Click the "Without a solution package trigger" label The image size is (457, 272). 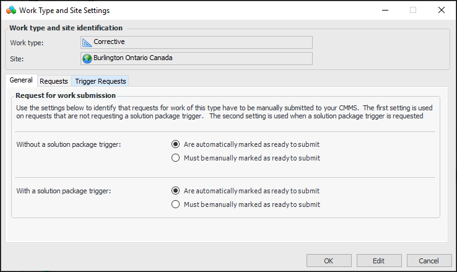point(68,144)
